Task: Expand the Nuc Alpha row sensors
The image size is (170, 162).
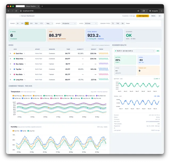Action: pos(11,64)
